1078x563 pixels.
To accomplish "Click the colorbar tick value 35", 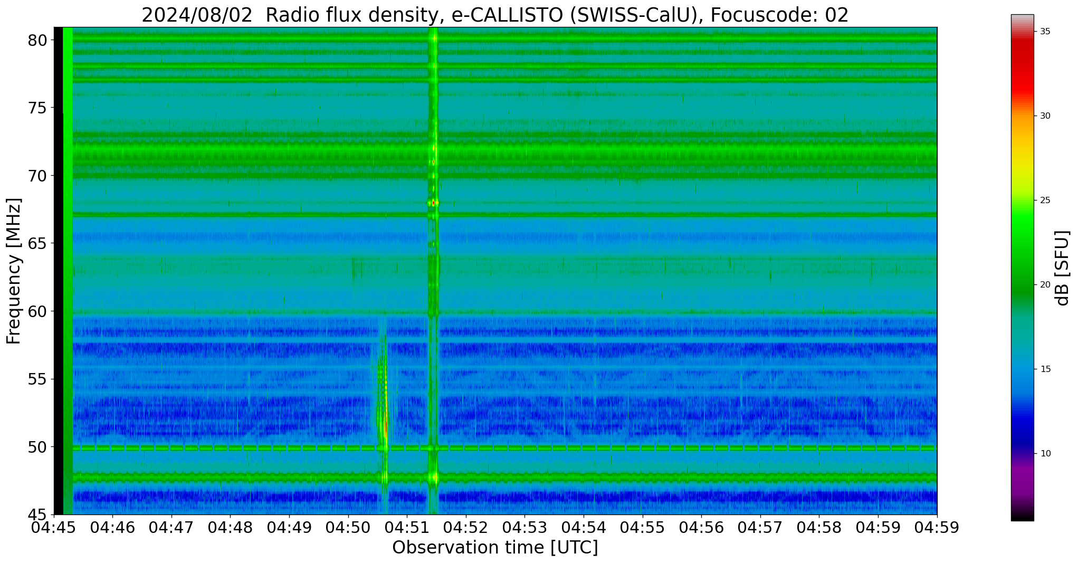I will (x=1045, y=32).
